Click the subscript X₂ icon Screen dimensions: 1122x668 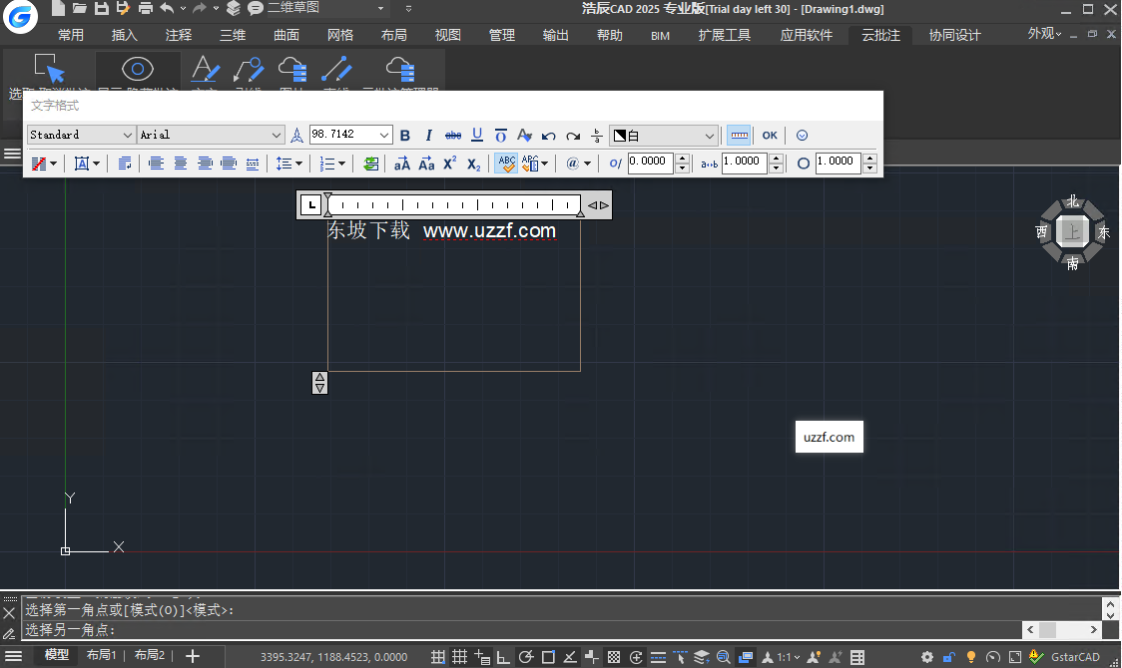pos(474,164)
